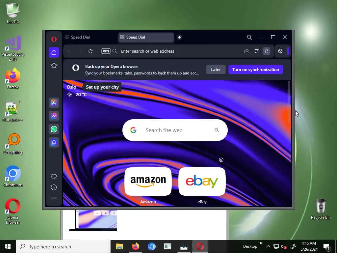337x253 pixels.
Task: Select Visual Studio 2017 desktop shortcut
Action: [13, 48]
